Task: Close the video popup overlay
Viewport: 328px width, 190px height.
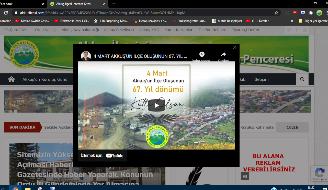Action: point(235,47)
